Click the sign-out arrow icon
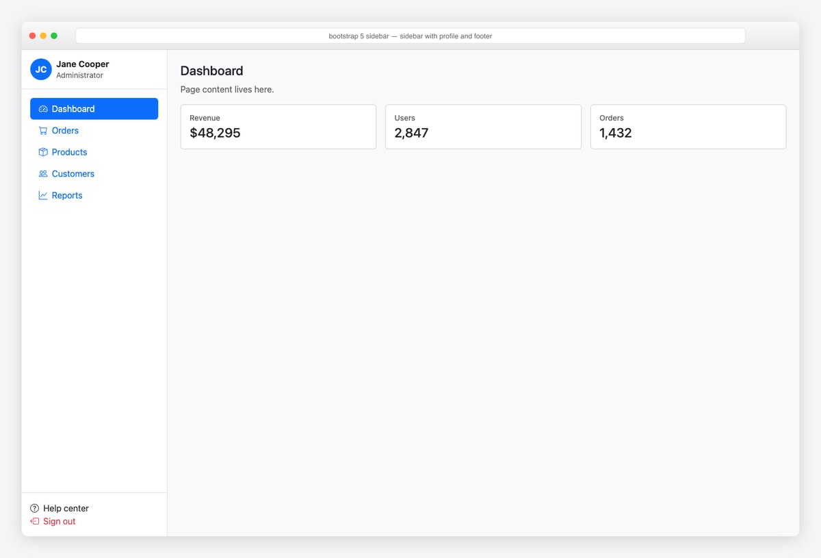821x558 pixels. [35, 522]
